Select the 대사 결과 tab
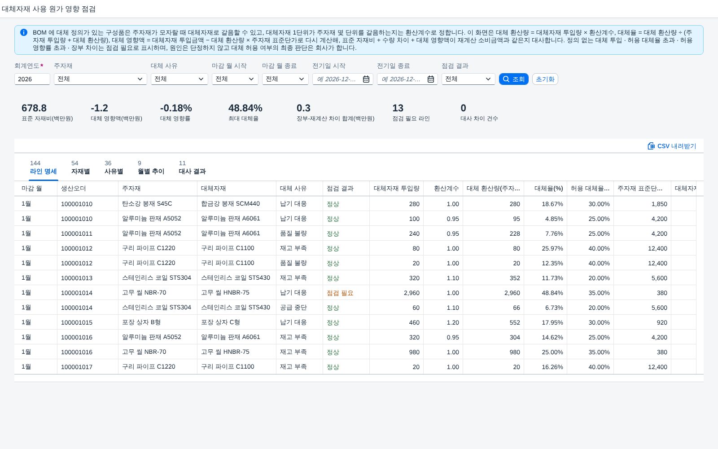Image resolution: width=718 pixels, height=449 pixels. tap(193, 167)
